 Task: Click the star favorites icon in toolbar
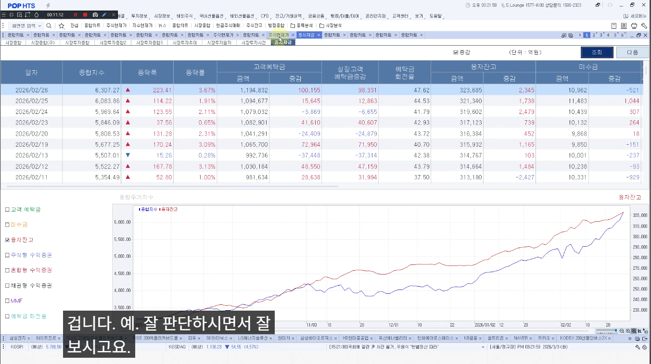(x=62, y=25)
